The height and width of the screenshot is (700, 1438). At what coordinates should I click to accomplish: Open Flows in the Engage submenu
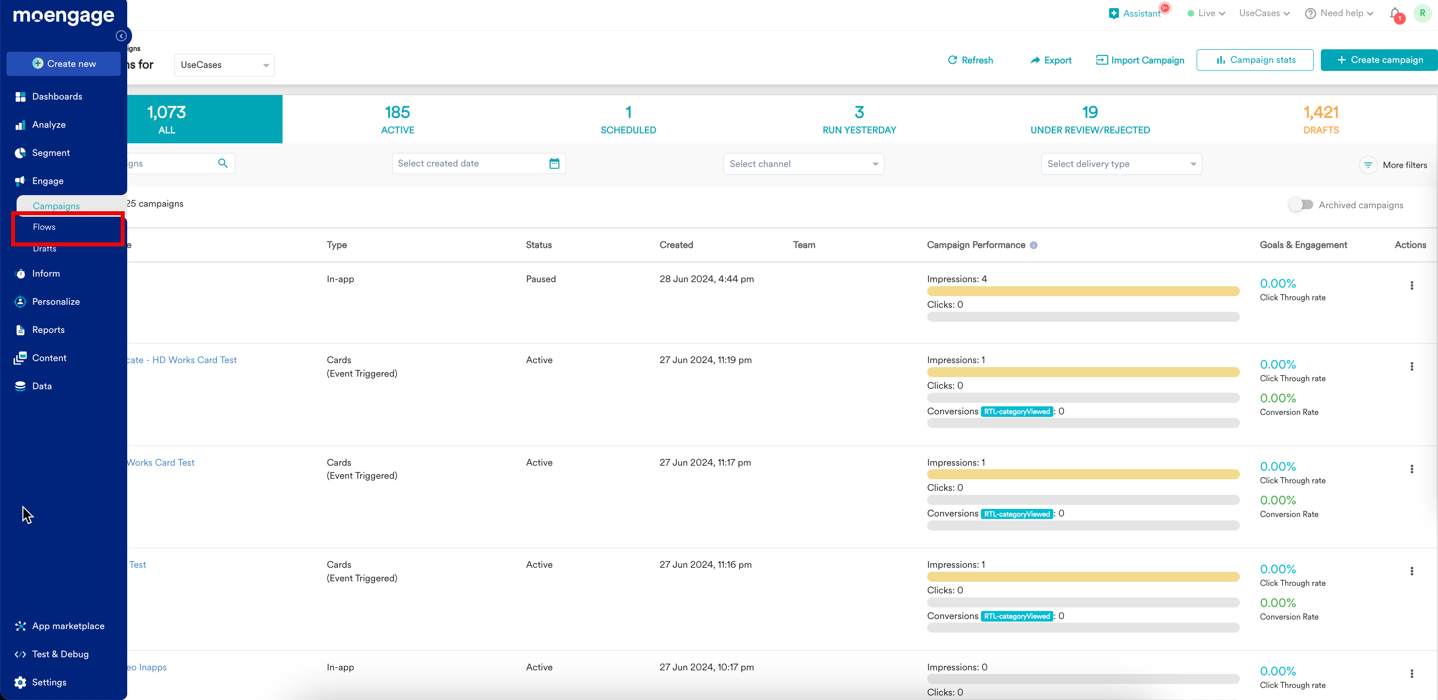(x=44, y=227)
